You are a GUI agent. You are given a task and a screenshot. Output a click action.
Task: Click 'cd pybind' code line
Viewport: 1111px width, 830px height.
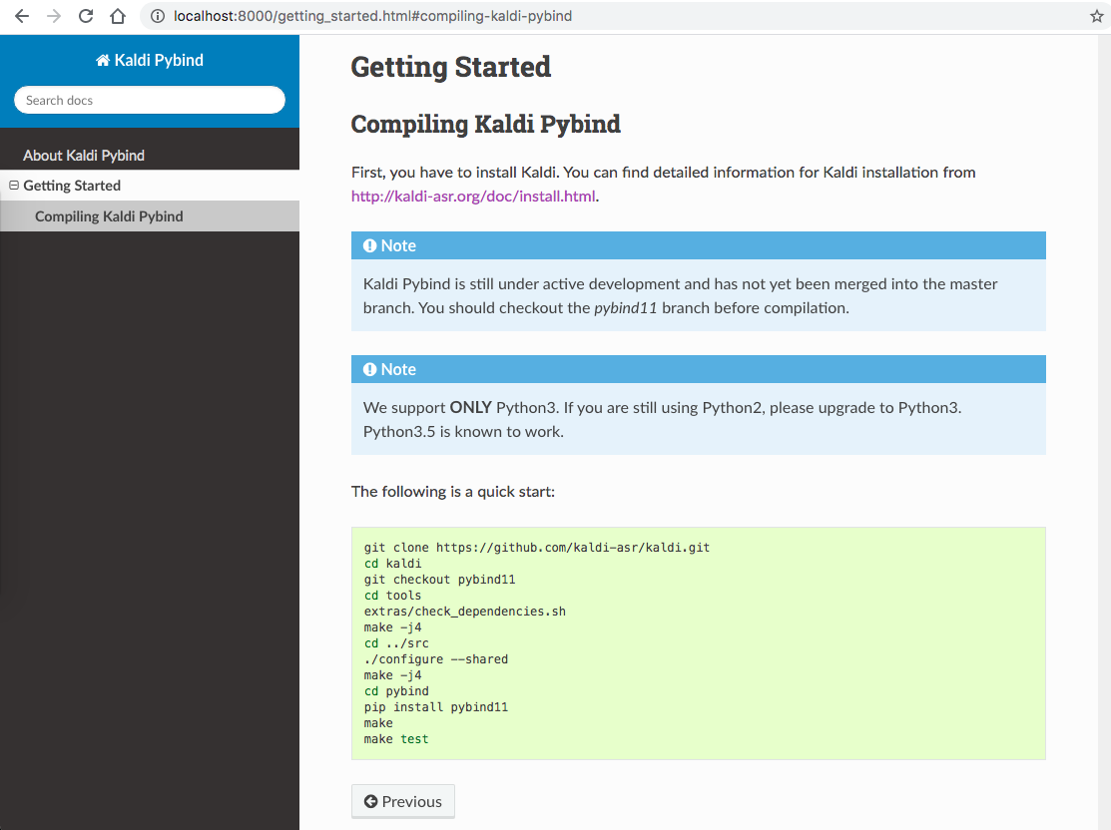click(396, 691)
